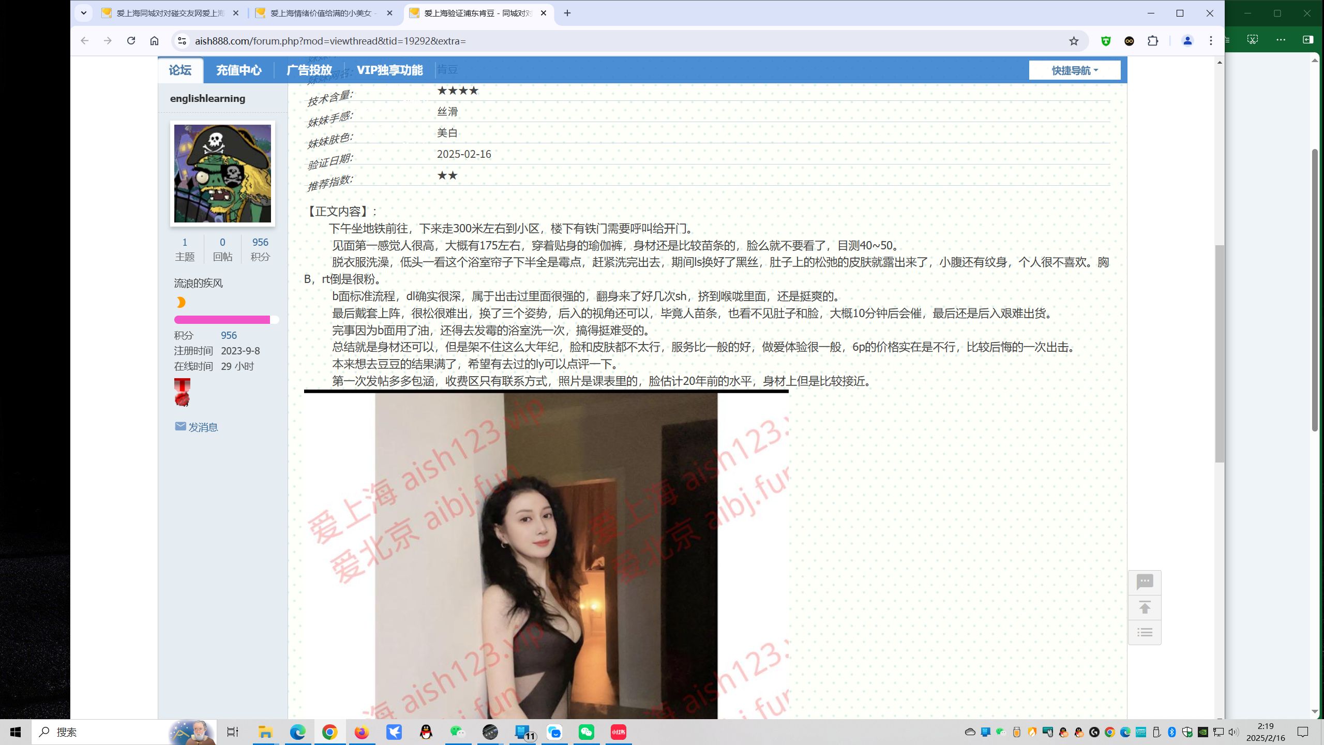Open the Chrome profile avatar icon

pyautogui.click(x=1187, y=41)
